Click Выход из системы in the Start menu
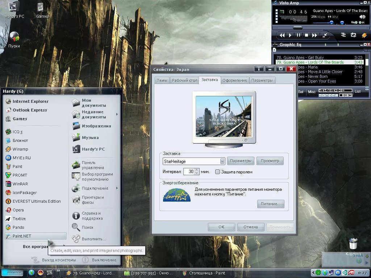This screenshot has height=278, width=371. 54,260
